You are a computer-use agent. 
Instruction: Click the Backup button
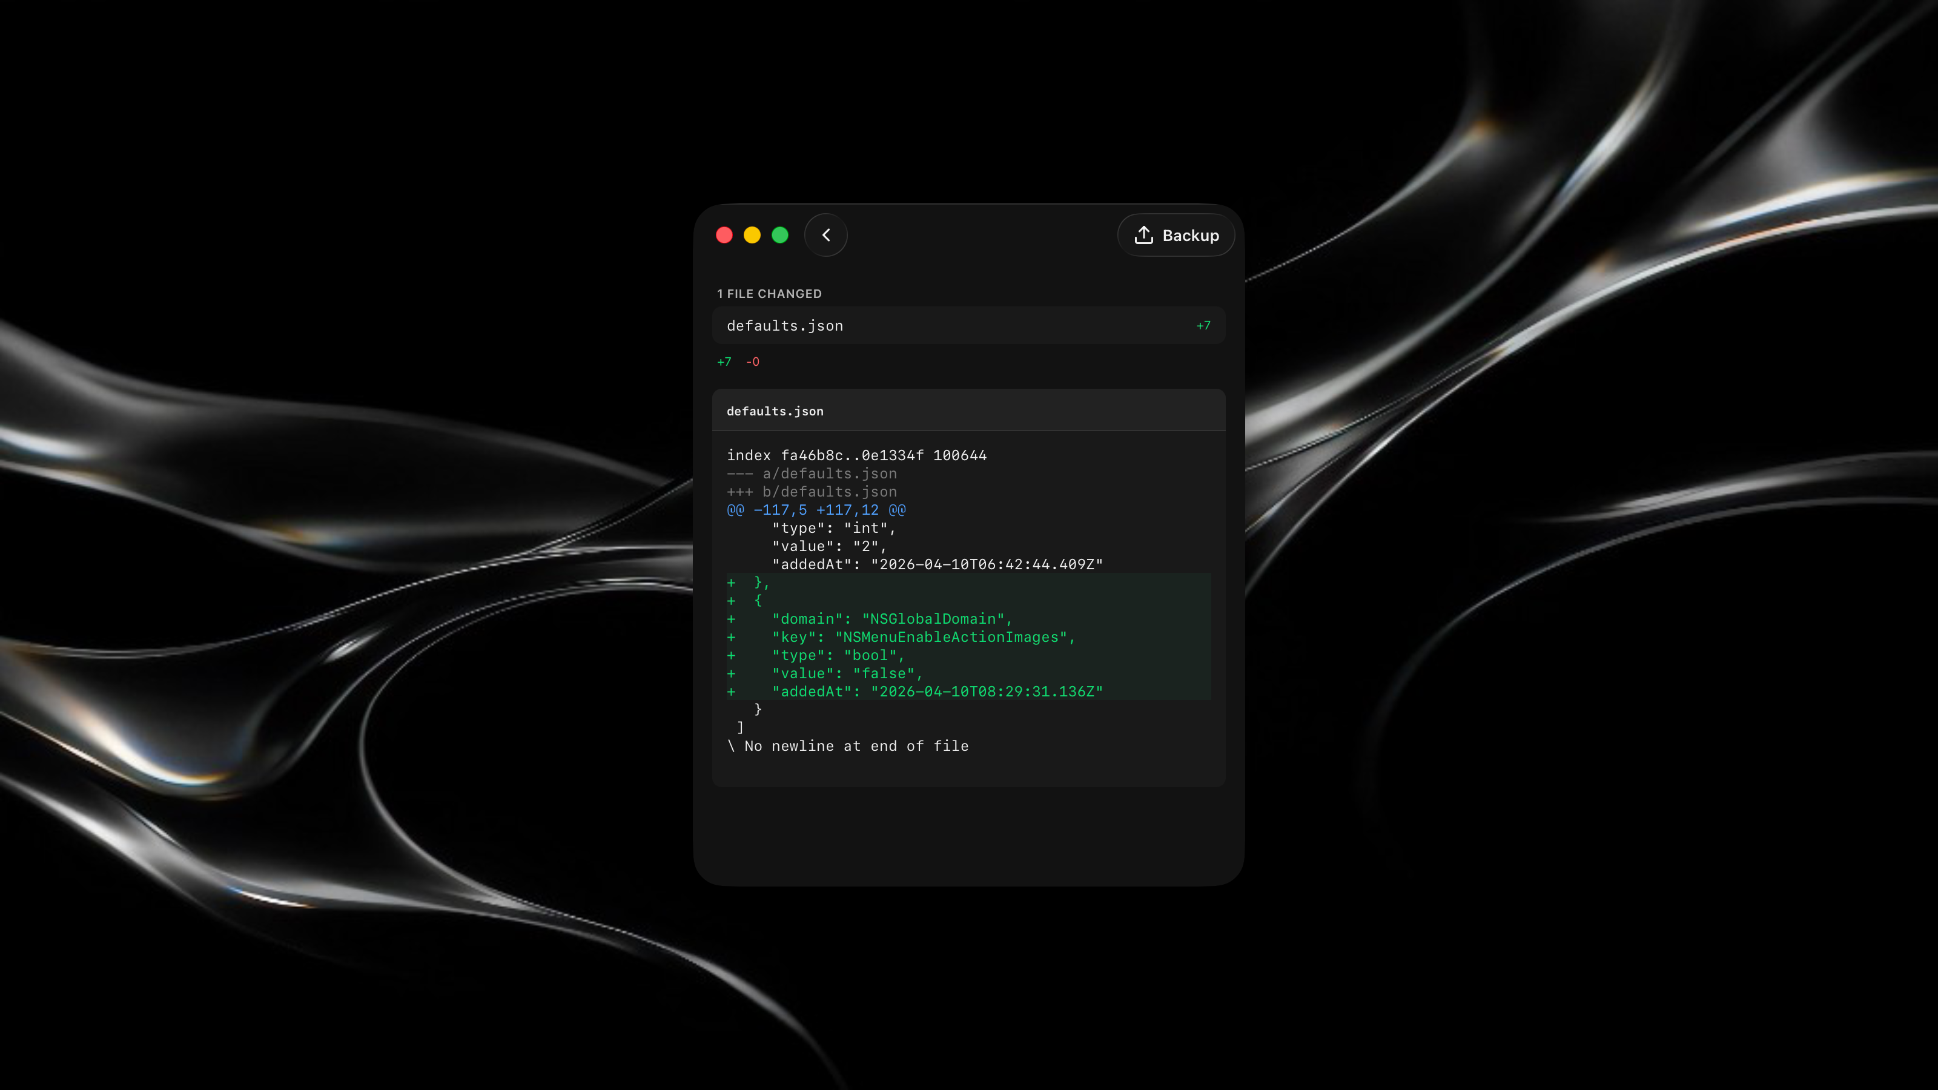pyautogui.click(x=1175, y=236)
